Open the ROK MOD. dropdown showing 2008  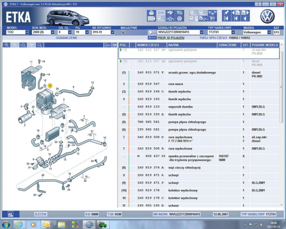click(53, 32)
